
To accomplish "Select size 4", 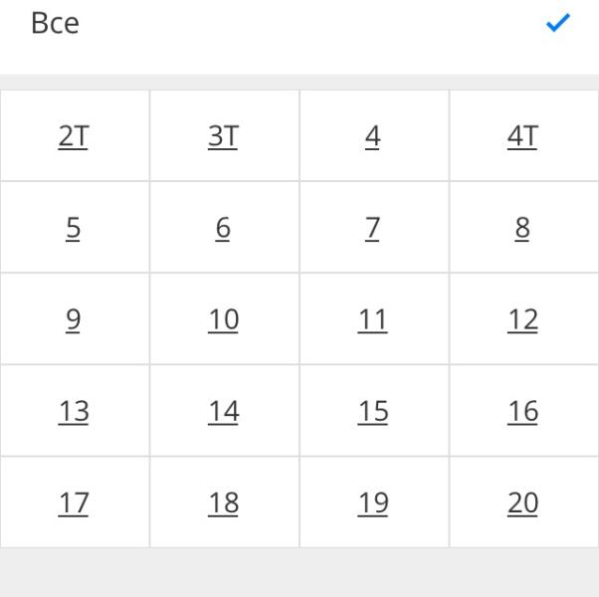I will click(373, 137).
